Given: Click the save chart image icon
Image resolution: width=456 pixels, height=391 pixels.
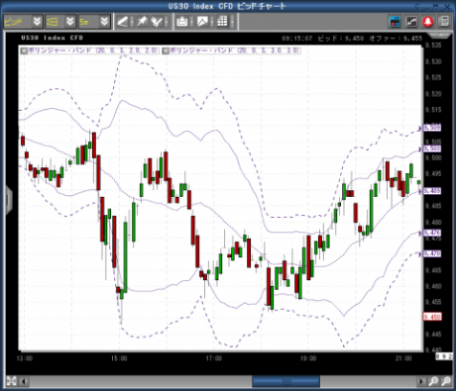Looking at the screenshot, I should pyautogui.click(x=202, y=22).
